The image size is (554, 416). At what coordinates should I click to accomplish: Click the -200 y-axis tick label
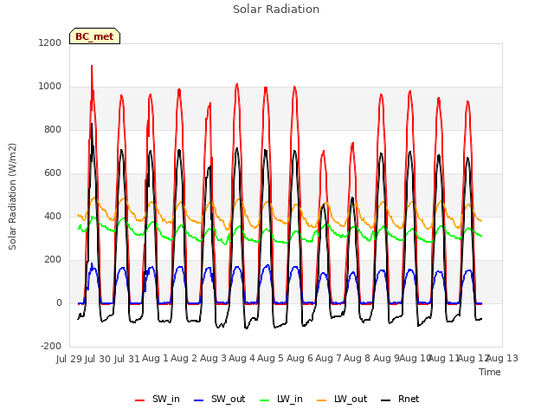click(51, 347)
